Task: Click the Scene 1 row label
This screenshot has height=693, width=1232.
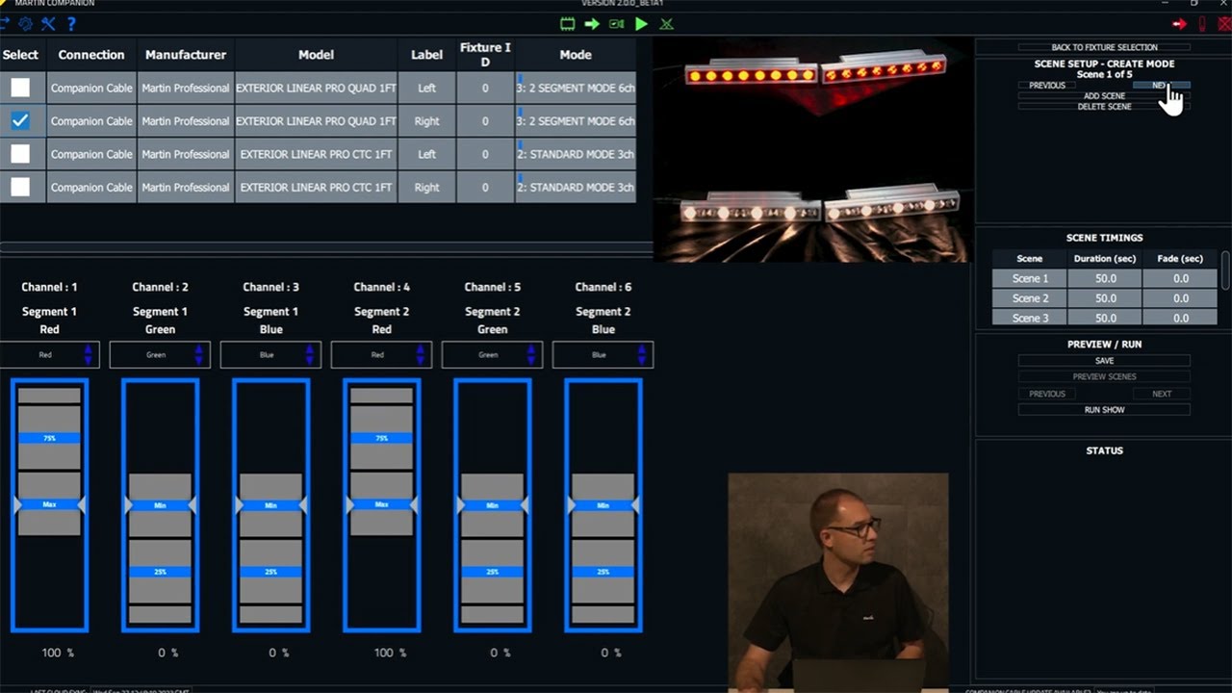Action: click(x=1030, y=278)
